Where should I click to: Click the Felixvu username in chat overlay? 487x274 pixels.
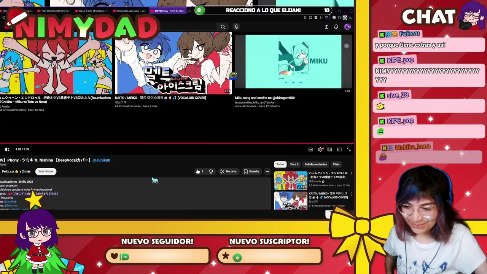click(x=409, y=34)
